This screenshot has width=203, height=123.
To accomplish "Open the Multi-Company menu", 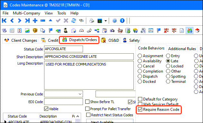I will point(26,13).
